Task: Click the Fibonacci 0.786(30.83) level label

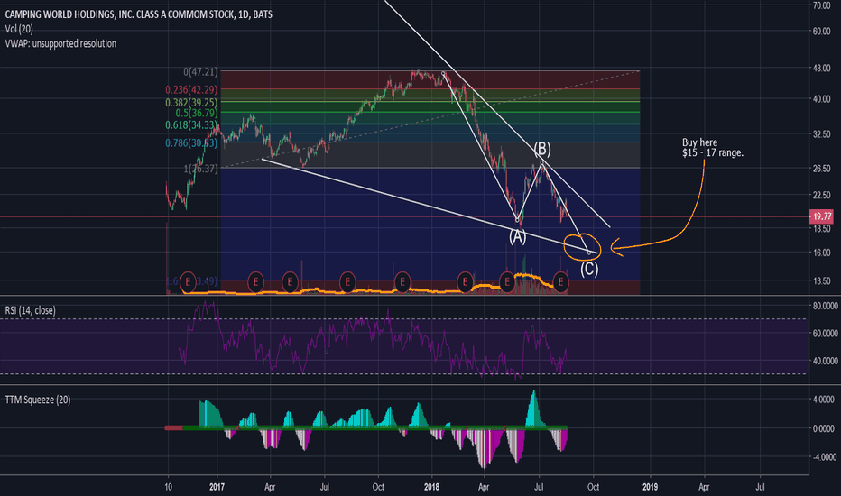Action: pos(191,143)
